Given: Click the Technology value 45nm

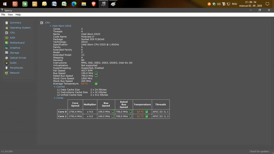Looking at the screenshot, I should click(x=84, y=42).
